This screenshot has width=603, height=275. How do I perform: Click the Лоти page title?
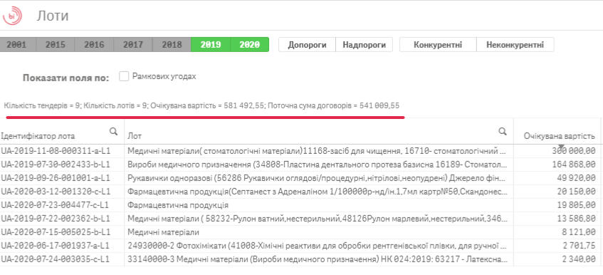[x=53, y=16]
